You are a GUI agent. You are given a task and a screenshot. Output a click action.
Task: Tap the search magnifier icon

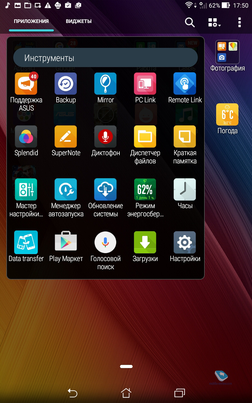[190, 22]
